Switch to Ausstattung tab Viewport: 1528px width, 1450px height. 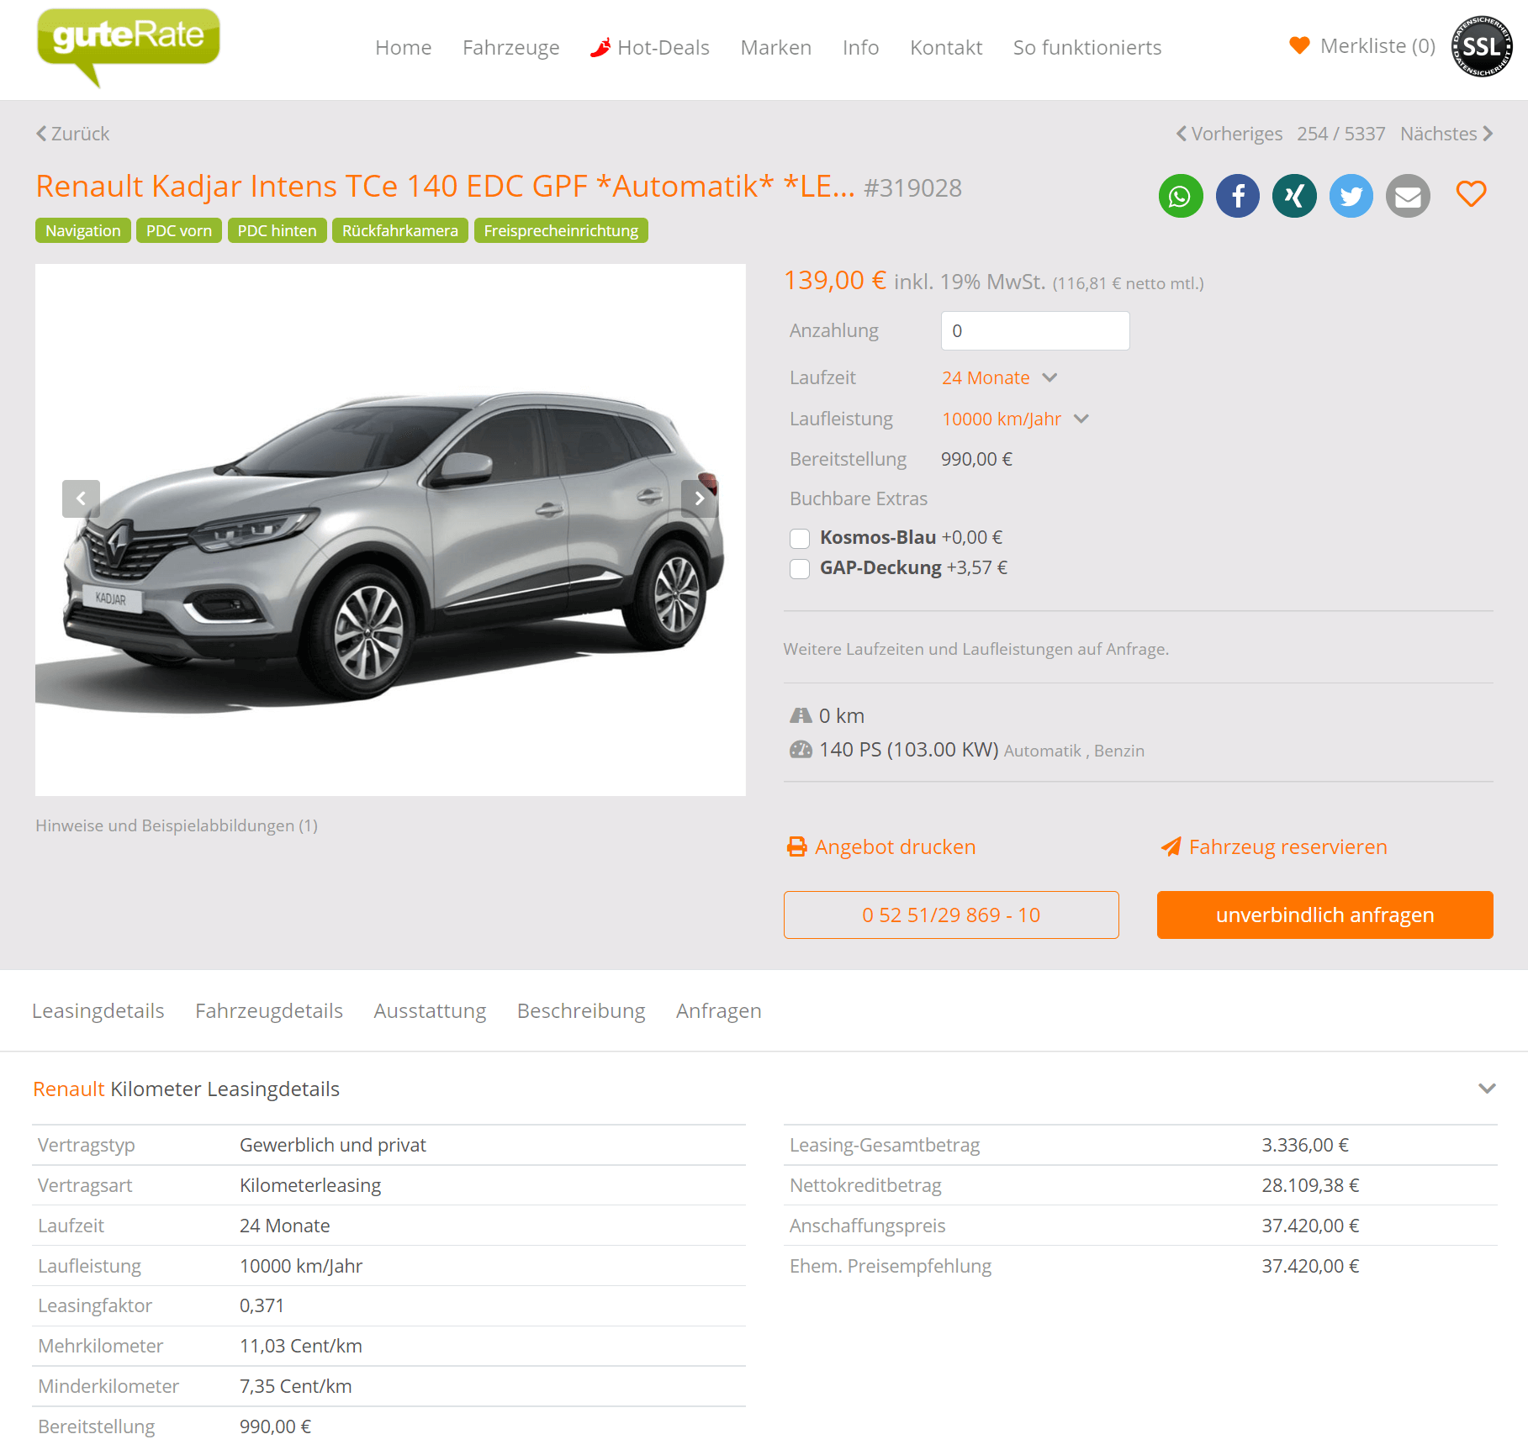click(x=431, y=1010)
